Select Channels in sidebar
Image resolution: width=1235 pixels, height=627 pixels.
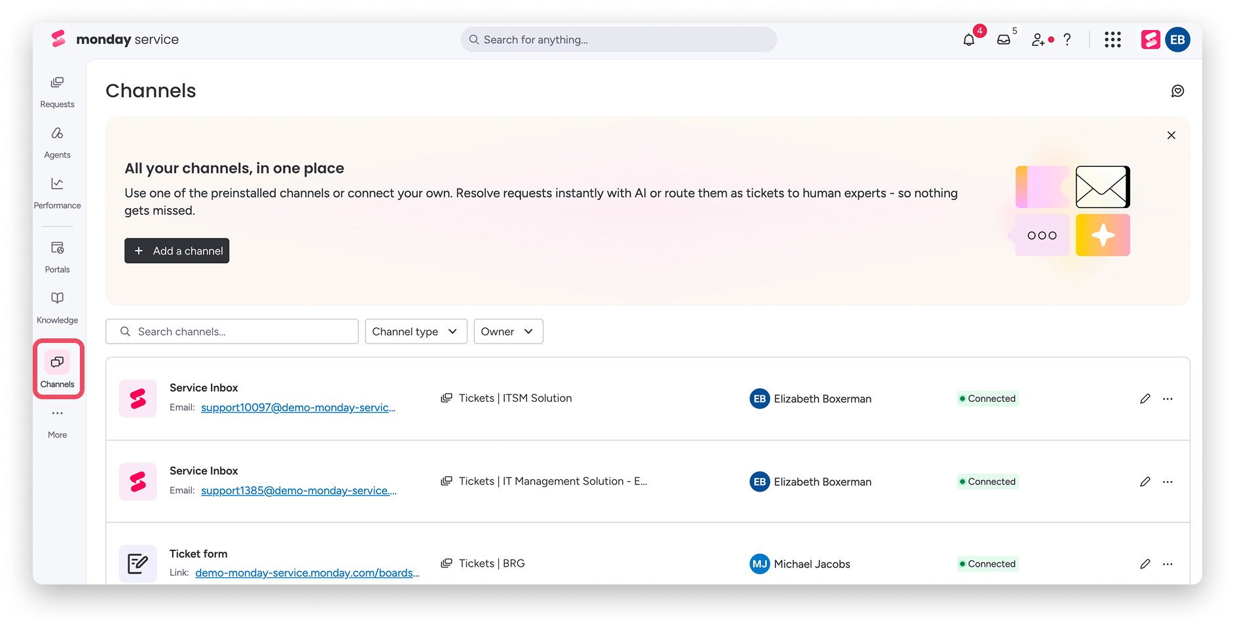pos(58,369)
